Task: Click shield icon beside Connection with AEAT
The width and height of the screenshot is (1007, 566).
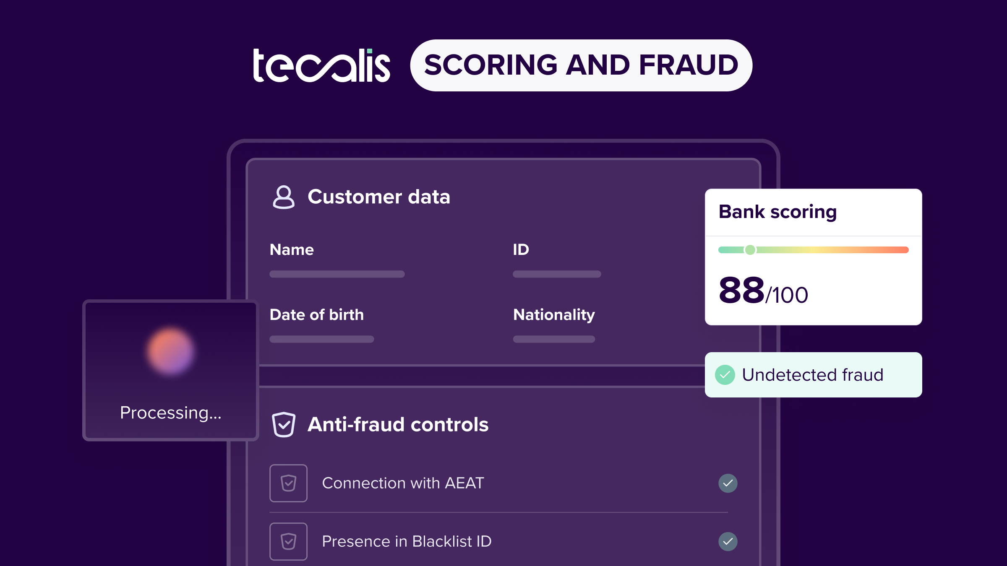Action: pyautogui.click(x=288, y=483)
